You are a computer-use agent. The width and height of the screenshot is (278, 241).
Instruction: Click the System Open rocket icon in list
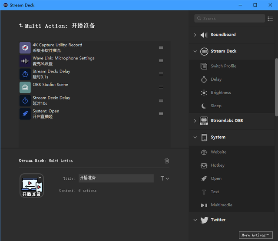tap(25, 114)
